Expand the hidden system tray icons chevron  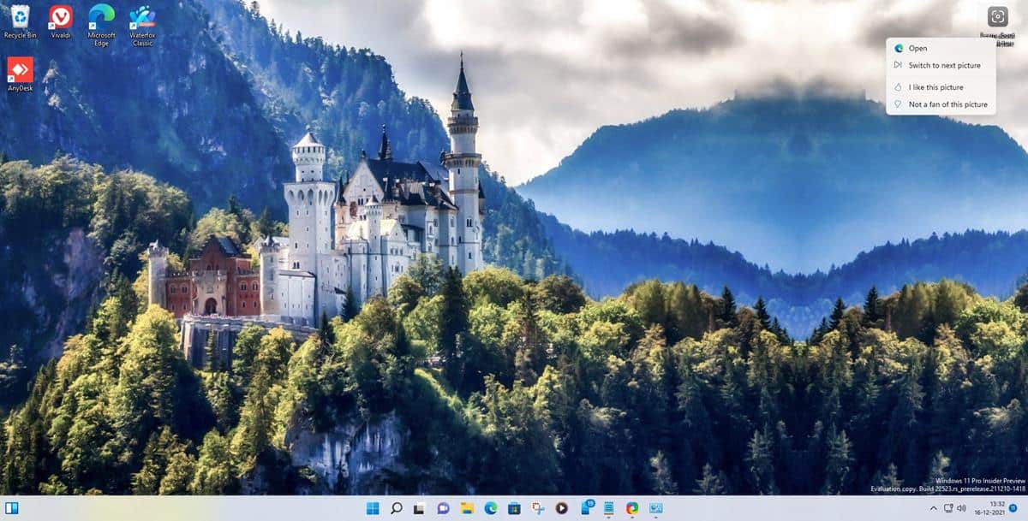pos(933,508)
